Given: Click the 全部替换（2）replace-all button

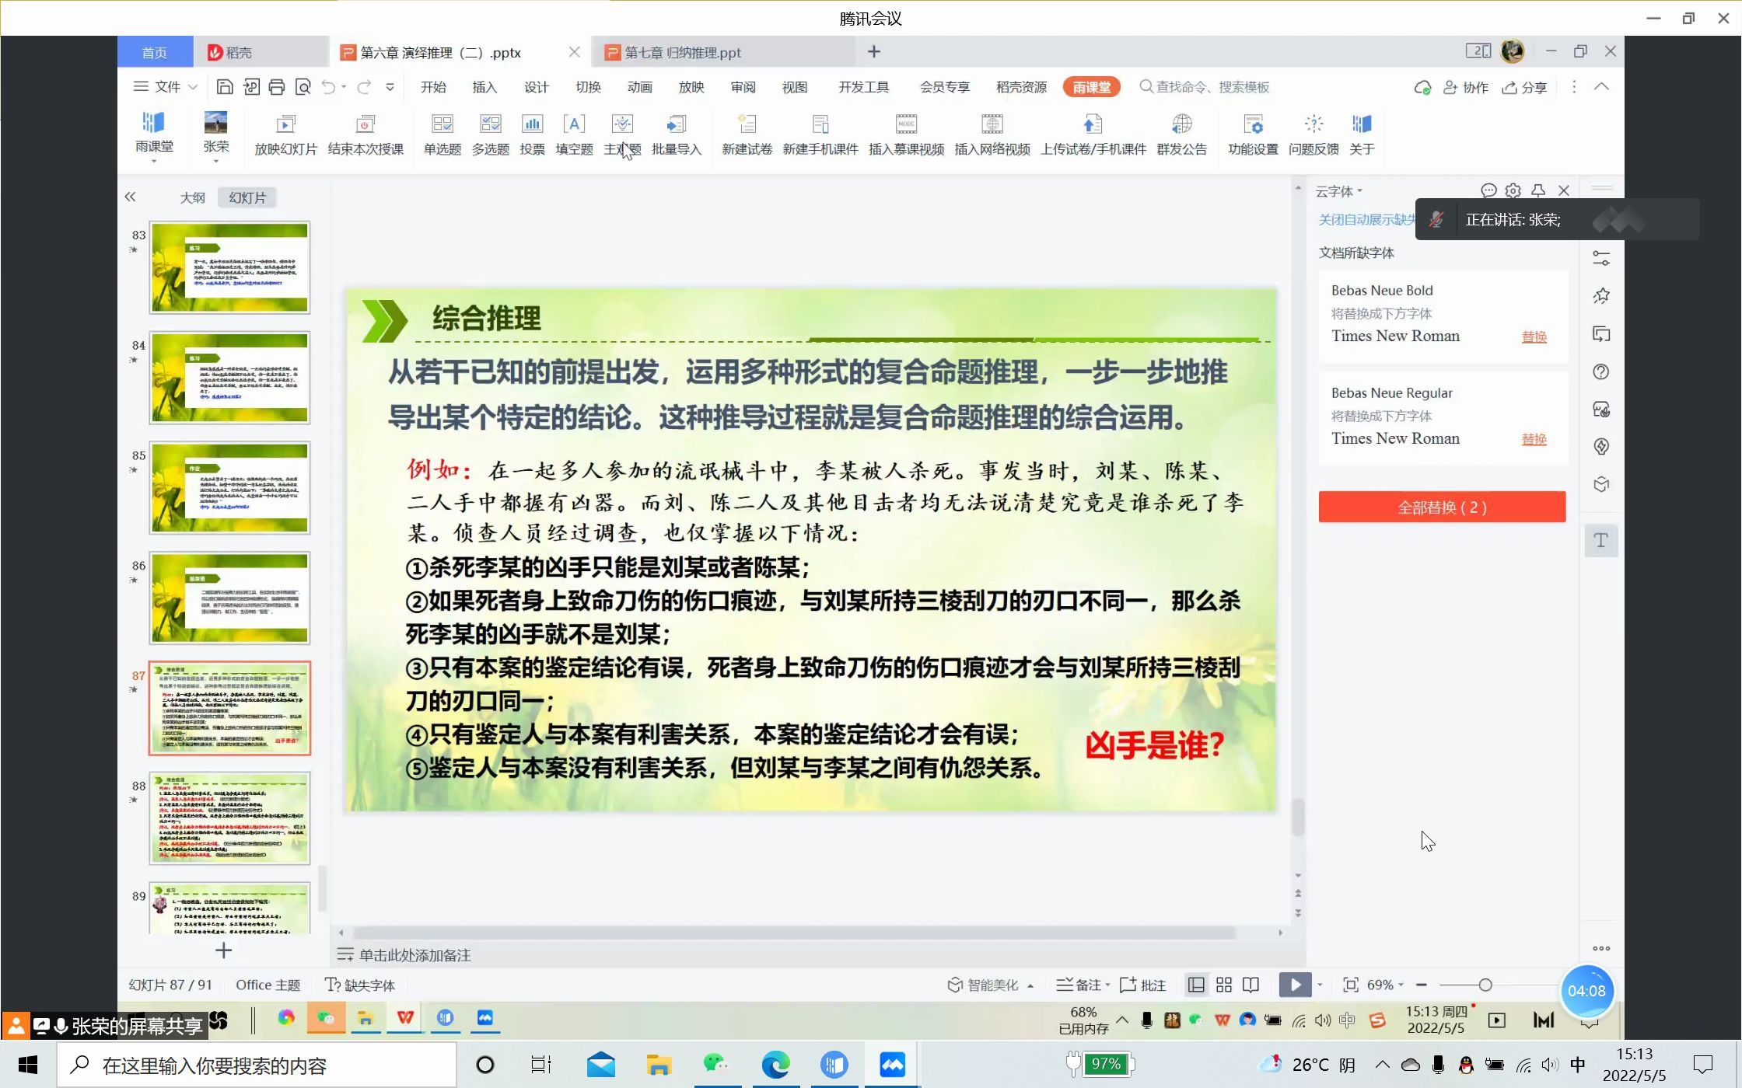Looking at the screenshot, I should pos(1441,507).
